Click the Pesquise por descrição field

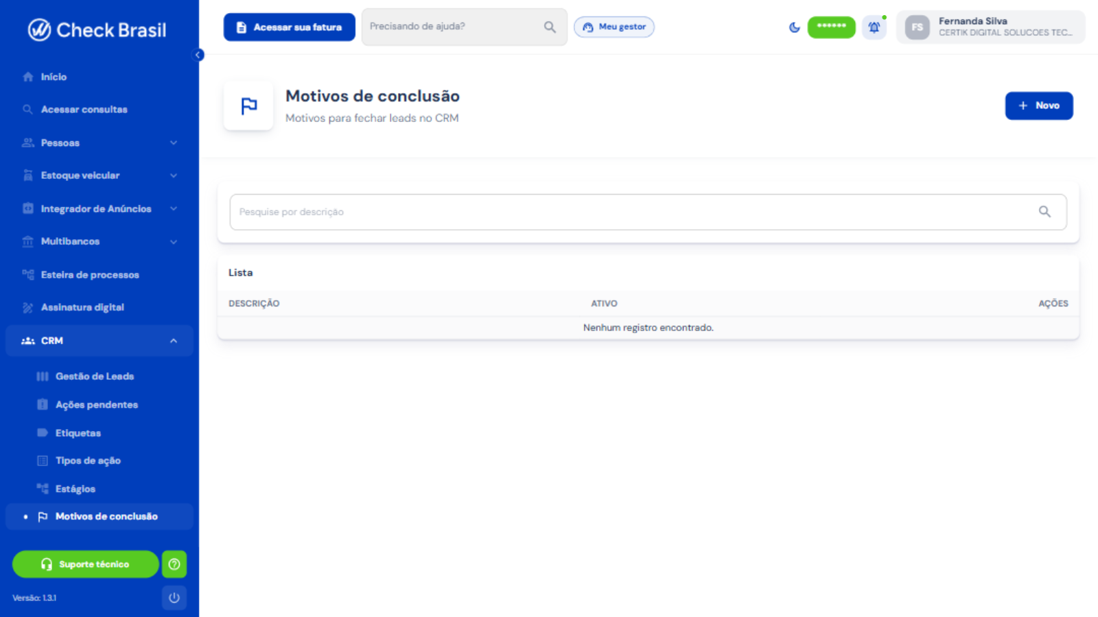(x=648, y=212)
